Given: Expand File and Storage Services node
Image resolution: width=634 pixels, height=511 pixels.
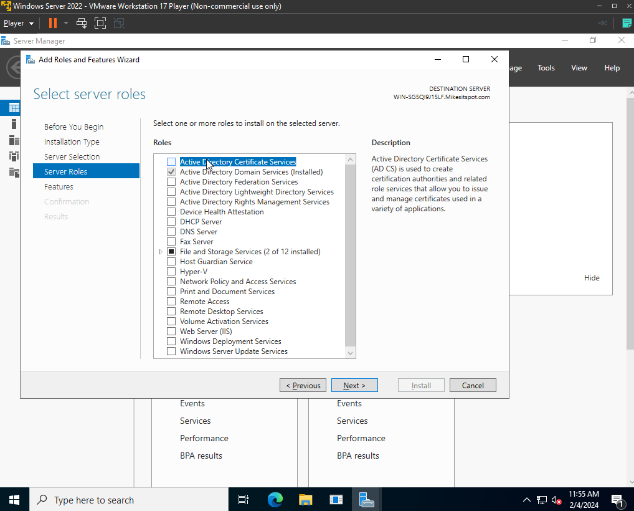Looking at the screenshot, I should (161, 252).
